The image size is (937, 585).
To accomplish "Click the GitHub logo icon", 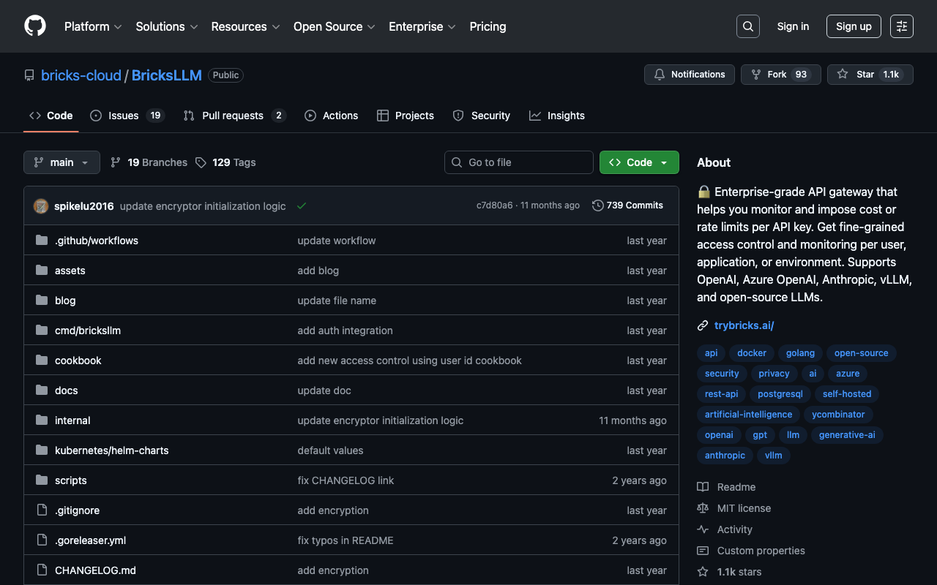I will (x=35, y=26).
